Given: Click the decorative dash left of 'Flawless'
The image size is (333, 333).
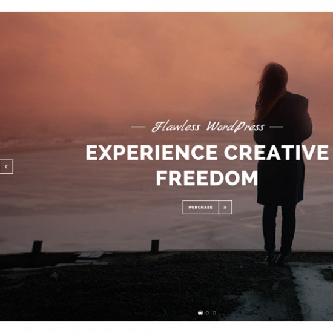Looking at the screenshot, I should pyautogui.click(x=138, y=127).
